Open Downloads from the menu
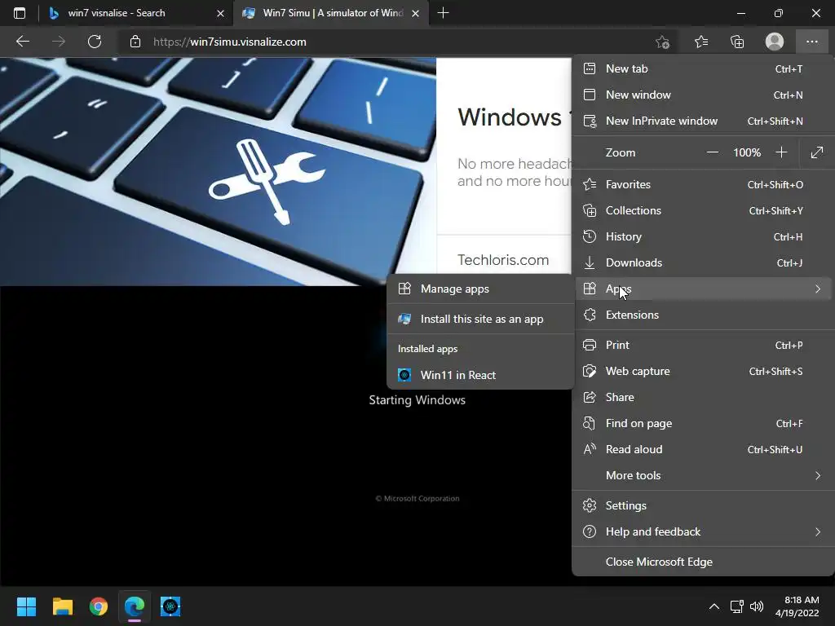835x626 pixels. click(703, 262)
